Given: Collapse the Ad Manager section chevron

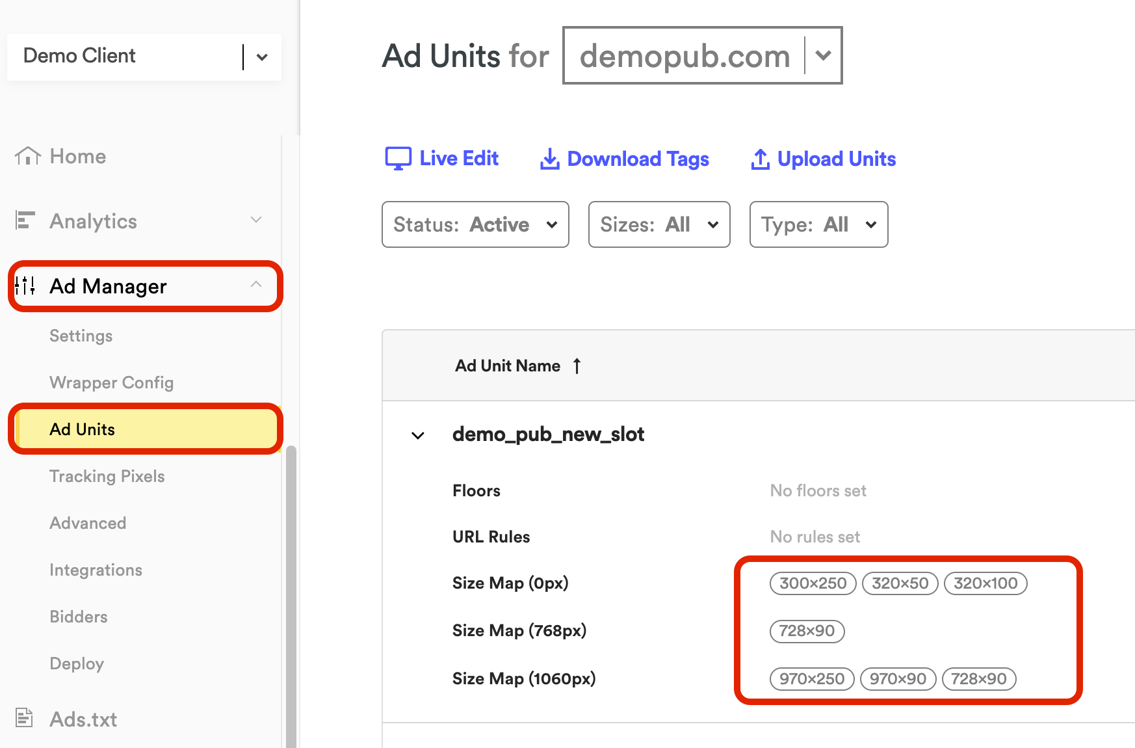Looking at the screenshot, I should tap(256, 284).
